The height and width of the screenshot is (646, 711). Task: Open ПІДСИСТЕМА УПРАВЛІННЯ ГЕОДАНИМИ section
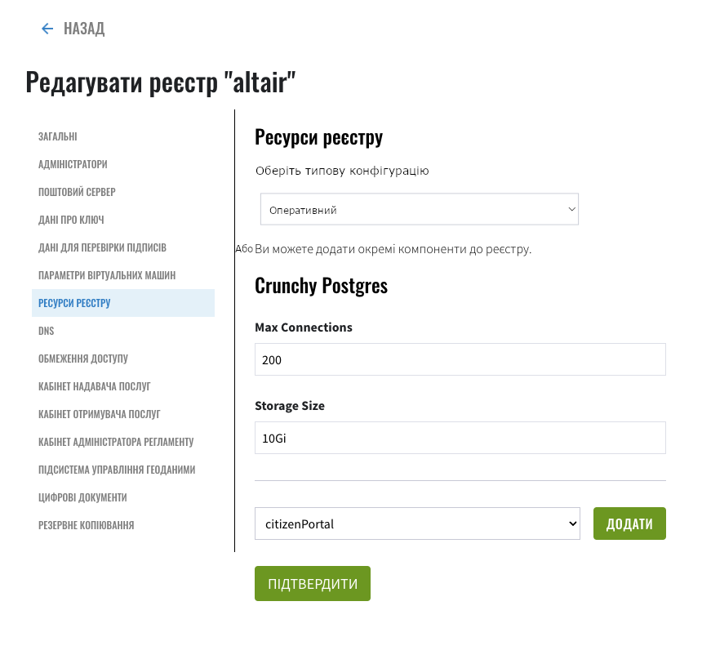pos(117,470)
